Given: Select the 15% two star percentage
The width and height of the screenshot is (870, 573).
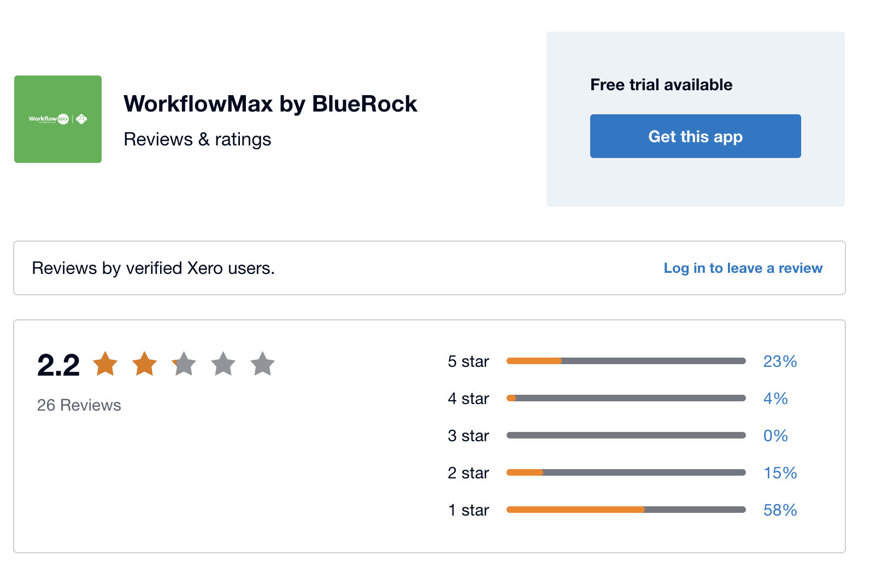Looking at the screenshot, I should point(780,473).
